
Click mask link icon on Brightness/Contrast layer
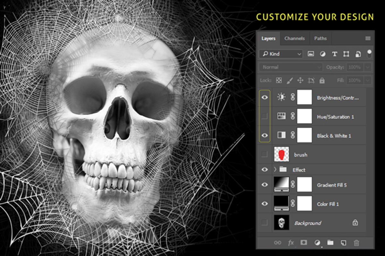point(293,97)
